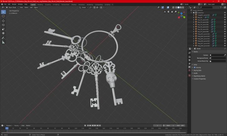Click the Background Scene field
This screenshot has width=227, height=136.
218,58
